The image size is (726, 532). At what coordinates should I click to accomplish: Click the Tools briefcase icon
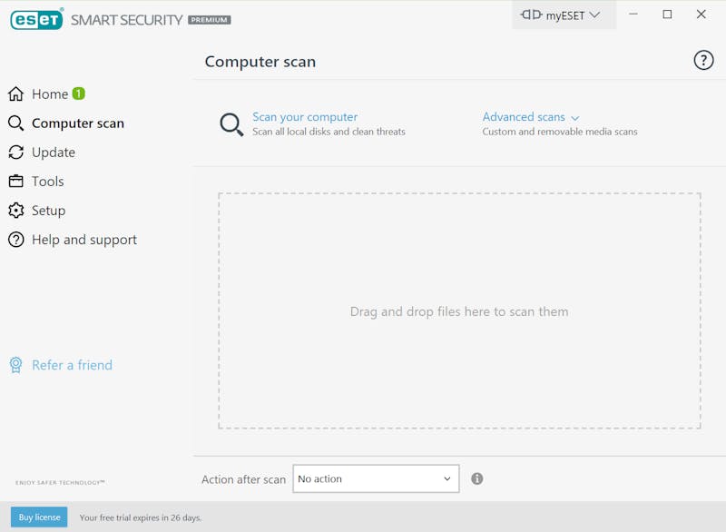pos(15,181)
